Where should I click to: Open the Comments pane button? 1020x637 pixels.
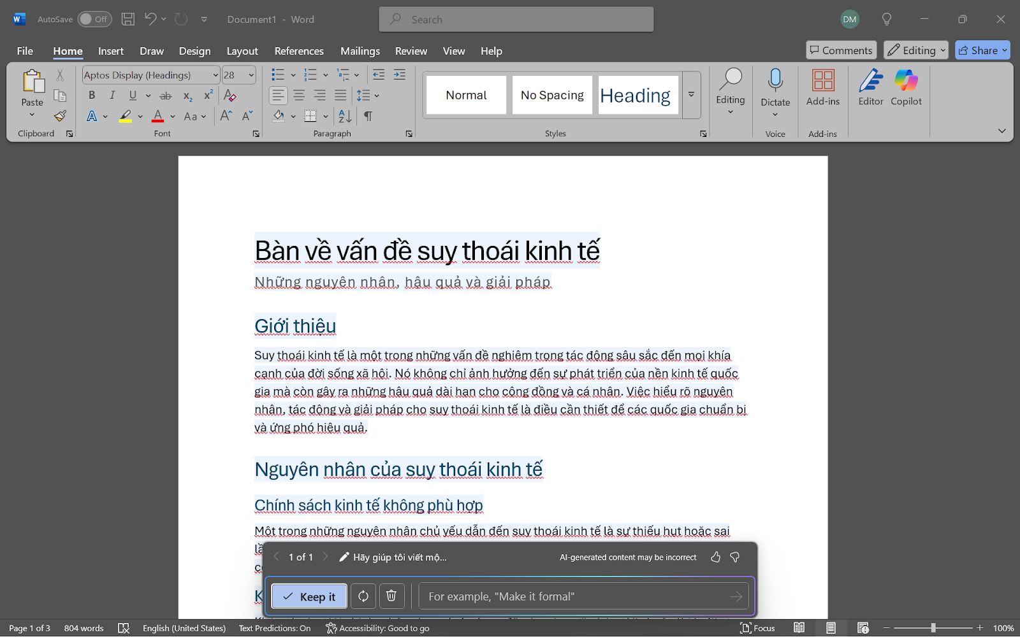click(841, 50)
